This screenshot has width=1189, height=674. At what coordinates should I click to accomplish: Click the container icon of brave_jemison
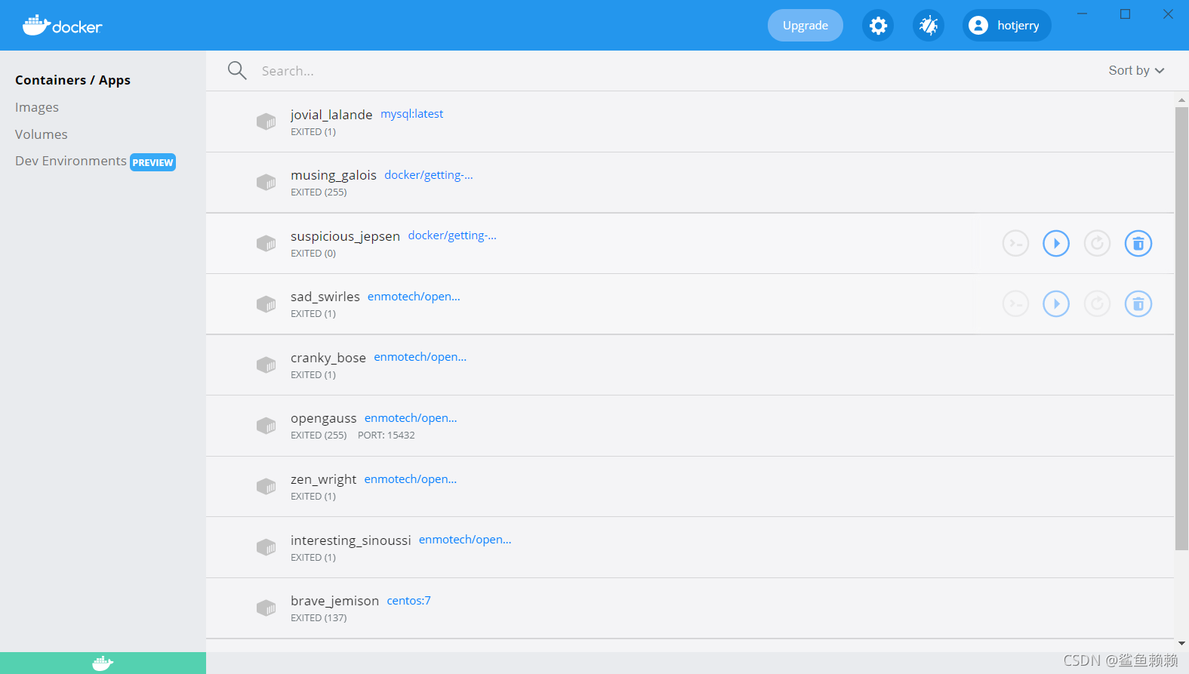(x=266, y=608)
